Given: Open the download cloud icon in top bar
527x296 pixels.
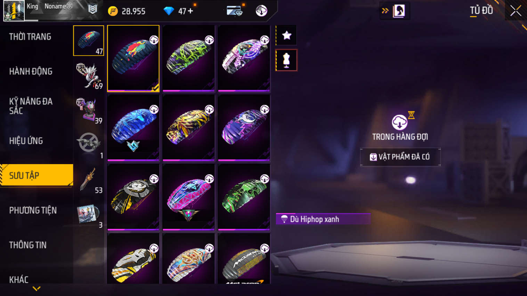Looking at the screenshot, I should [x=261, y=11].
